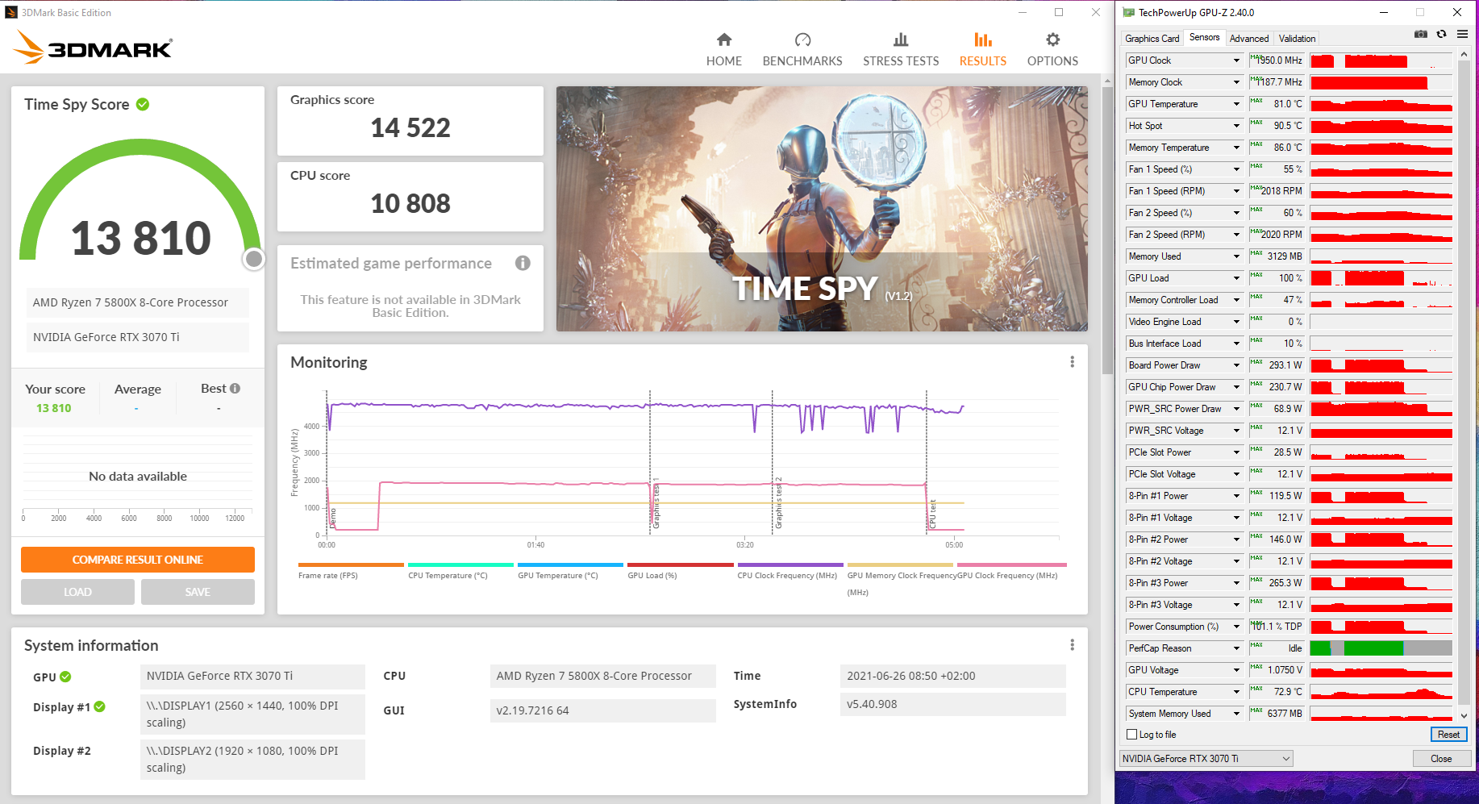Image resolution: width=1479 pixels, height=804 pixels.
Task: Click the Compare Result Online button
Action: [x=138, y=560]
